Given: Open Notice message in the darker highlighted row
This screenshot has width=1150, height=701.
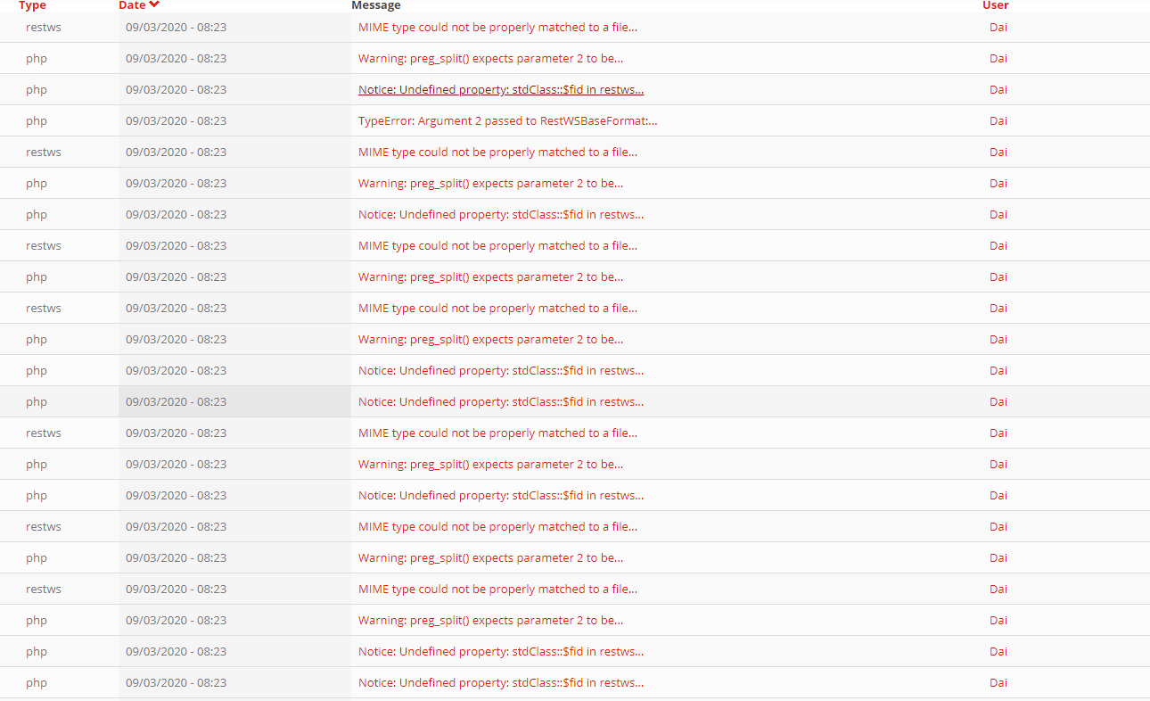Looking at the screenshot, I should (x=501, y=401).
